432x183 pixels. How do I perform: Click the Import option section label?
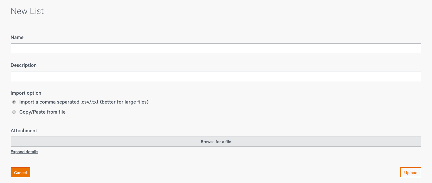pyautogui.click(x=26, y=93)
